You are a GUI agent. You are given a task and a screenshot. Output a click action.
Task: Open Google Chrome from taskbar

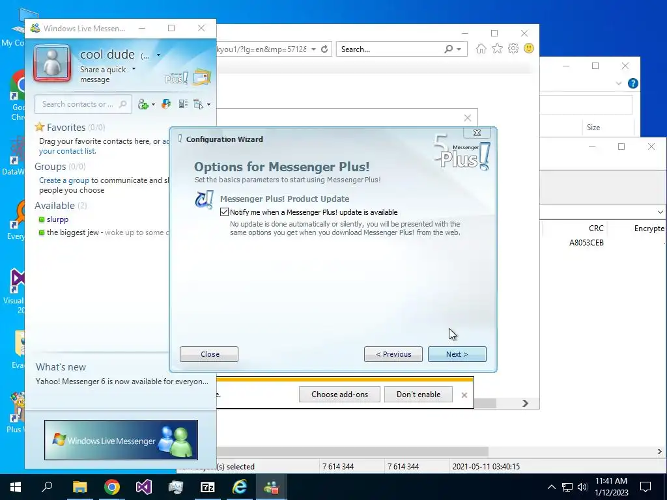[112, 487]
